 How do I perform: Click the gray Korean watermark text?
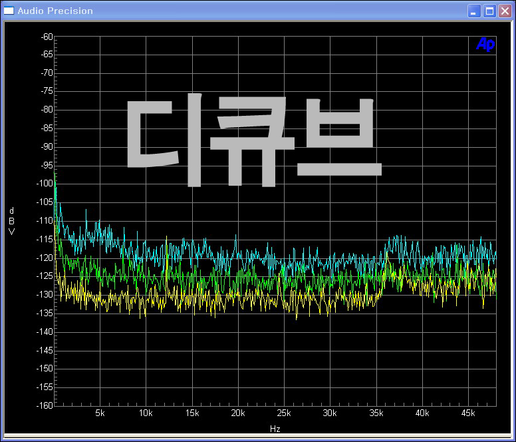[x=253, y=141]
